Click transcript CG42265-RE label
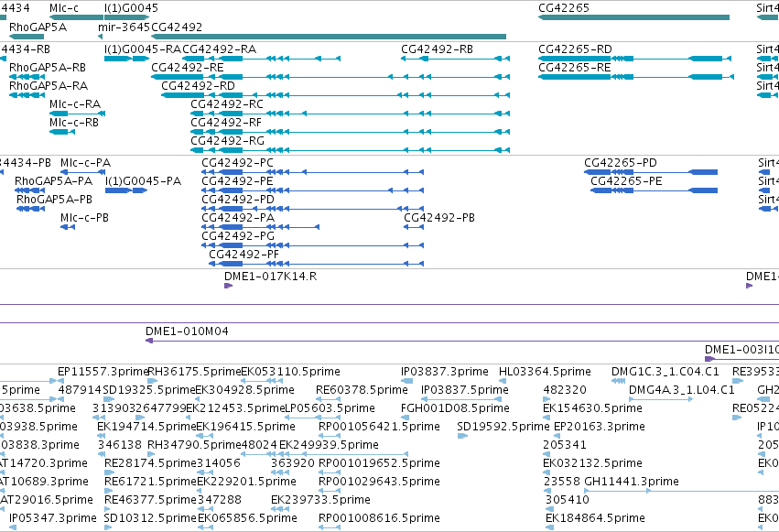Image resolution: width=779 pixels, height=532 pixels. [x=575, y=67]
